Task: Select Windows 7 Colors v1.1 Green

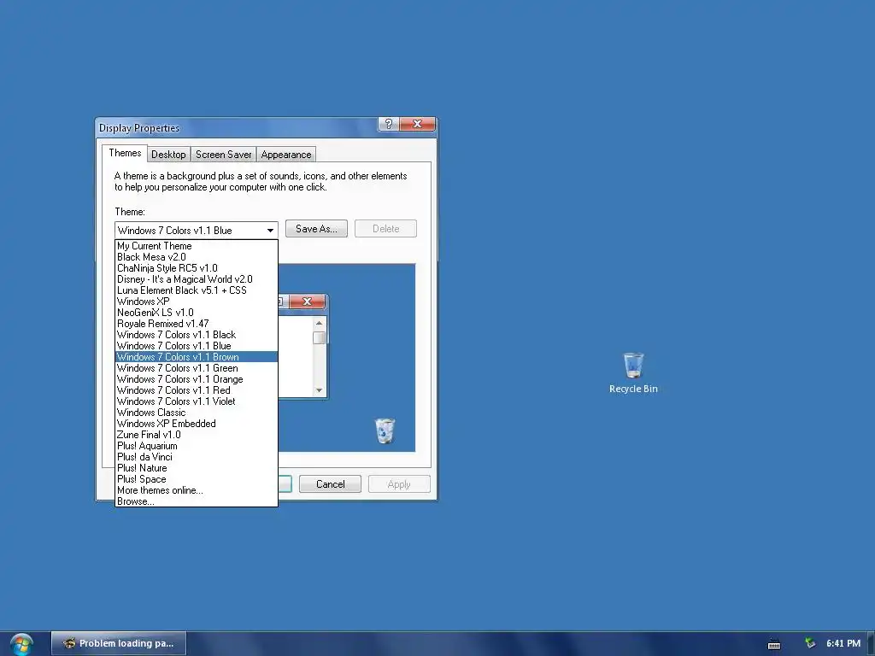Action: pyautogui.click(x=197, y=368)
